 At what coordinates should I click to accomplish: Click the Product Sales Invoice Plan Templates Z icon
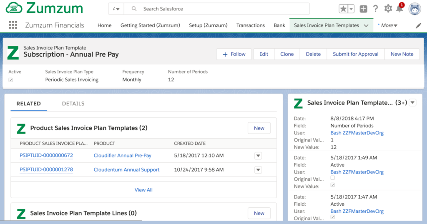21,128
